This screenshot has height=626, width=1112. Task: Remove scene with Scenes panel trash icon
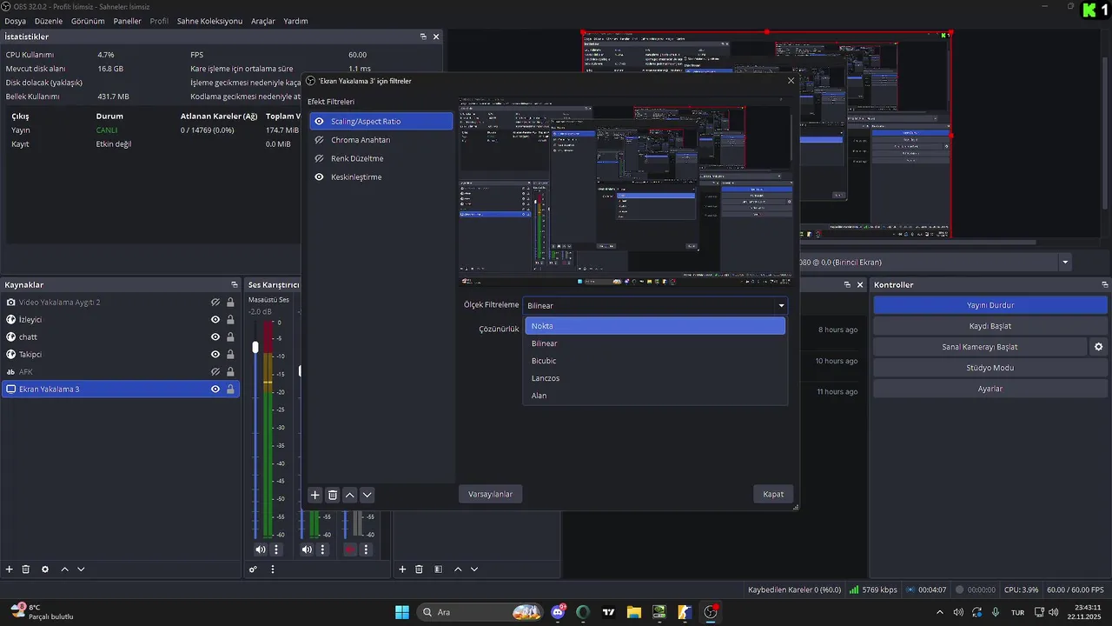pyautogui.click(x=419, y=569)
